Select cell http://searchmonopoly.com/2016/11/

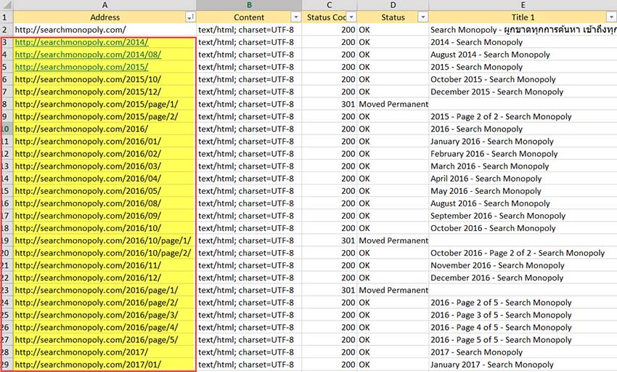(x=105, y=266)
